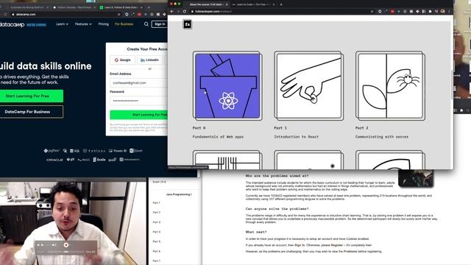Click Pricing in DataCamp navigation
471x265 pixels.
click(x=103, y=24)
